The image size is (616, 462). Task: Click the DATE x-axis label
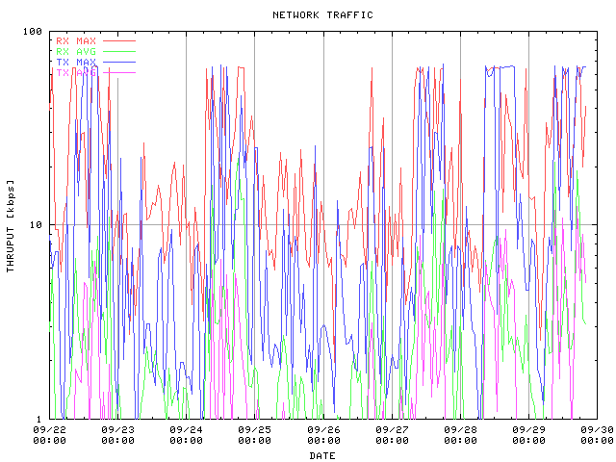(322, 455)
